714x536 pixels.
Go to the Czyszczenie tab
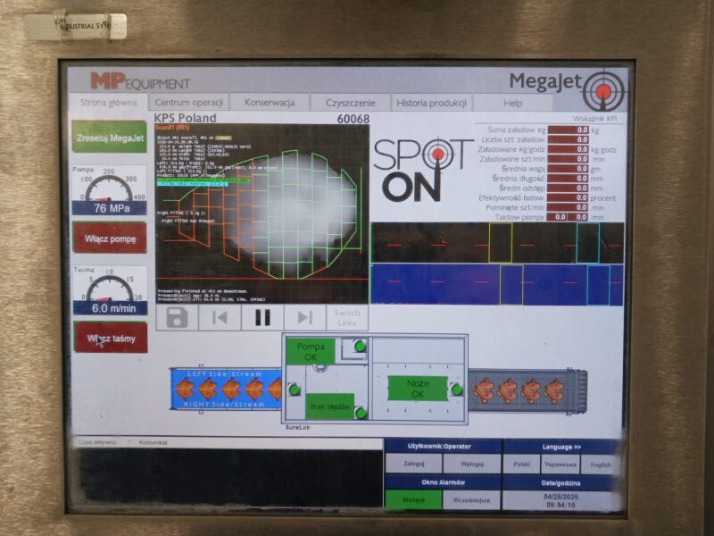350,103
